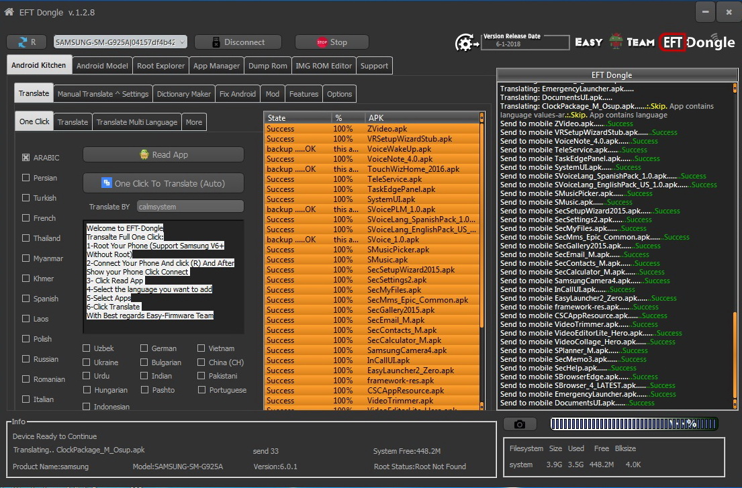Click the home icon beside EFT Dongle title
Screen dimensions: 742x488
pyautogui.click(x=9, y=12)
